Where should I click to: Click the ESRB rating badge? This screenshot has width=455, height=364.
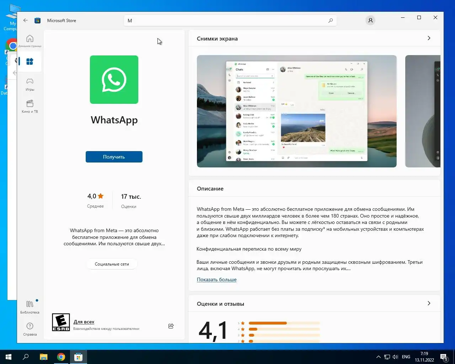pyautogui.click(x=61, y=322)
